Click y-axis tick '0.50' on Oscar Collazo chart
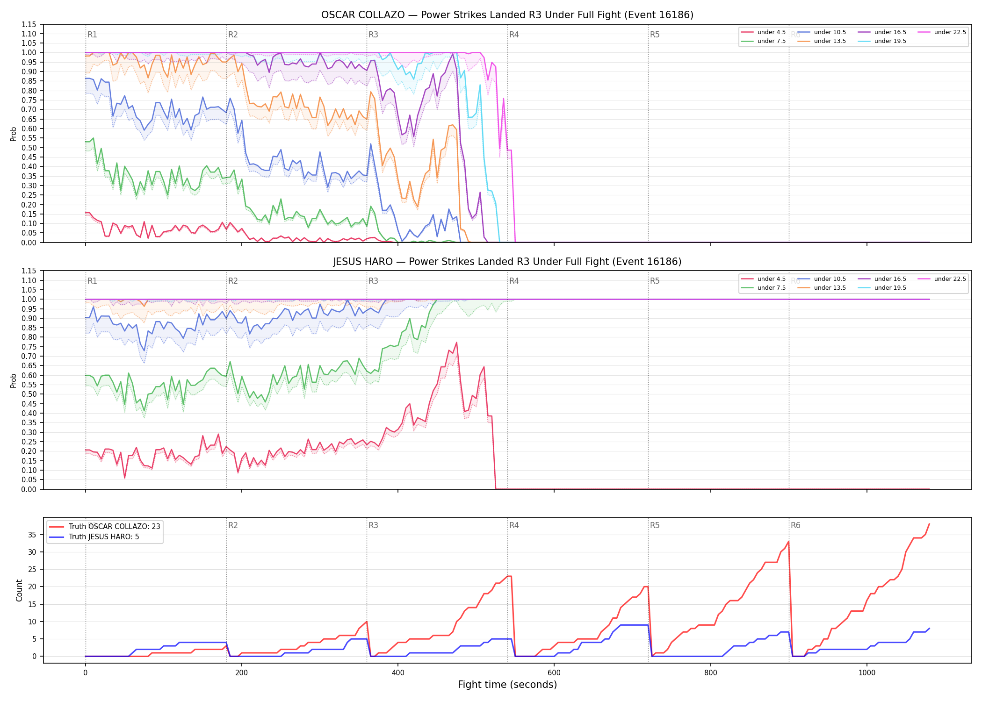The width and height of the screenshot is (982, 701). point(29,148)
